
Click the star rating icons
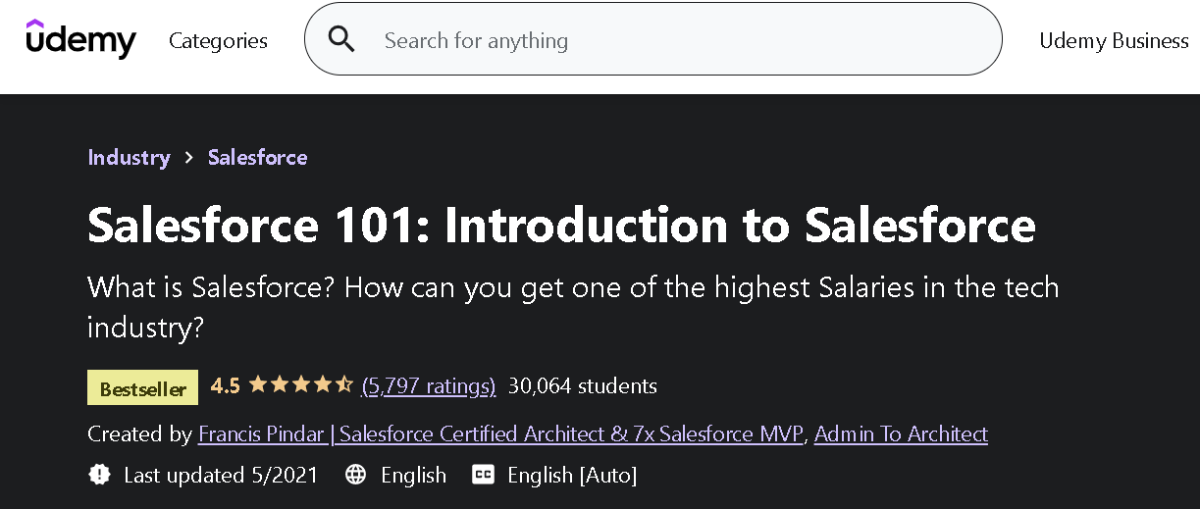click(x=300, y=385)
